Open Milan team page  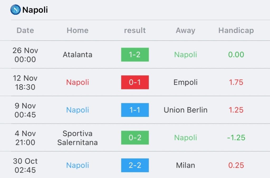click(x=185, y=165)
